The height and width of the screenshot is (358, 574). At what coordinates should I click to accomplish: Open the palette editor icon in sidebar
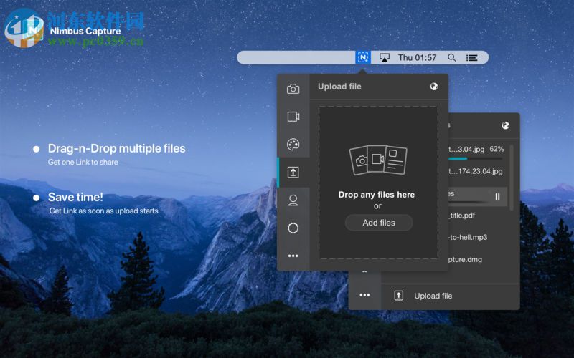293,145
